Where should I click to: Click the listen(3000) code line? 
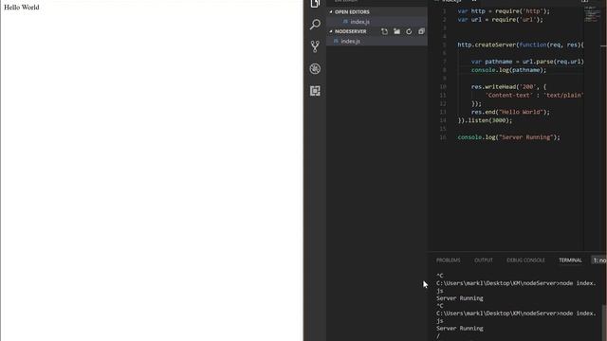coord(485,120)
